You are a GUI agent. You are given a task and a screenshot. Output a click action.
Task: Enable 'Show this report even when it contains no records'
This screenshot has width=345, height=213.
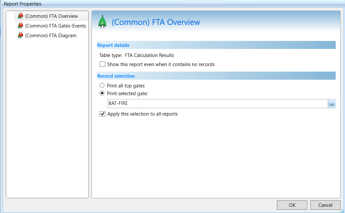102,64
